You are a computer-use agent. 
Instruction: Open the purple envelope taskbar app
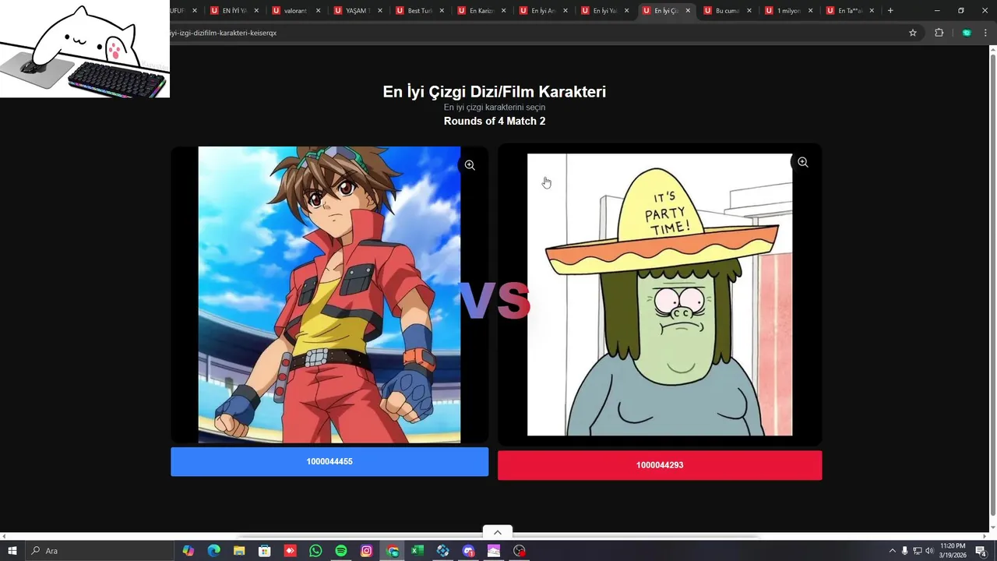coord(494,551)
